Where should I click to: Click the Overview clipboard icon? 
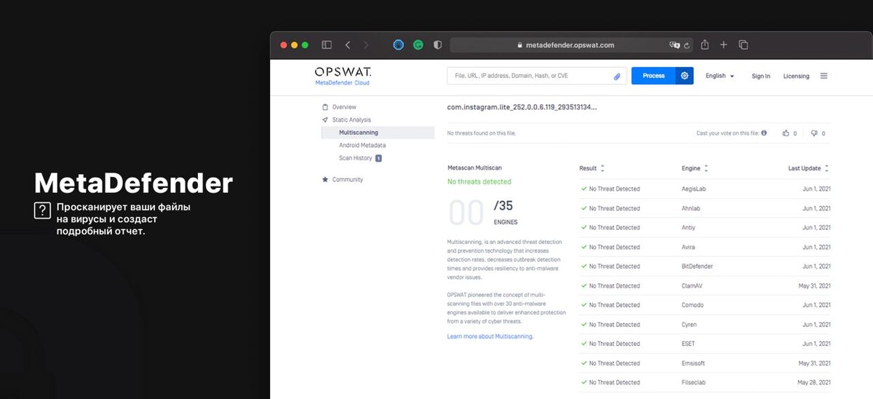[x=325, y=107]
